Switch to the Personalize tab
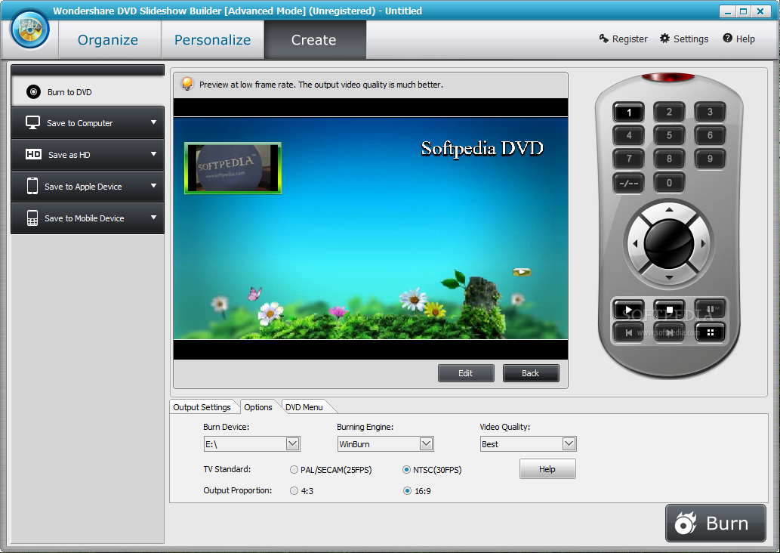This screenshot has height=553, width=780. (x=212, y=40)
